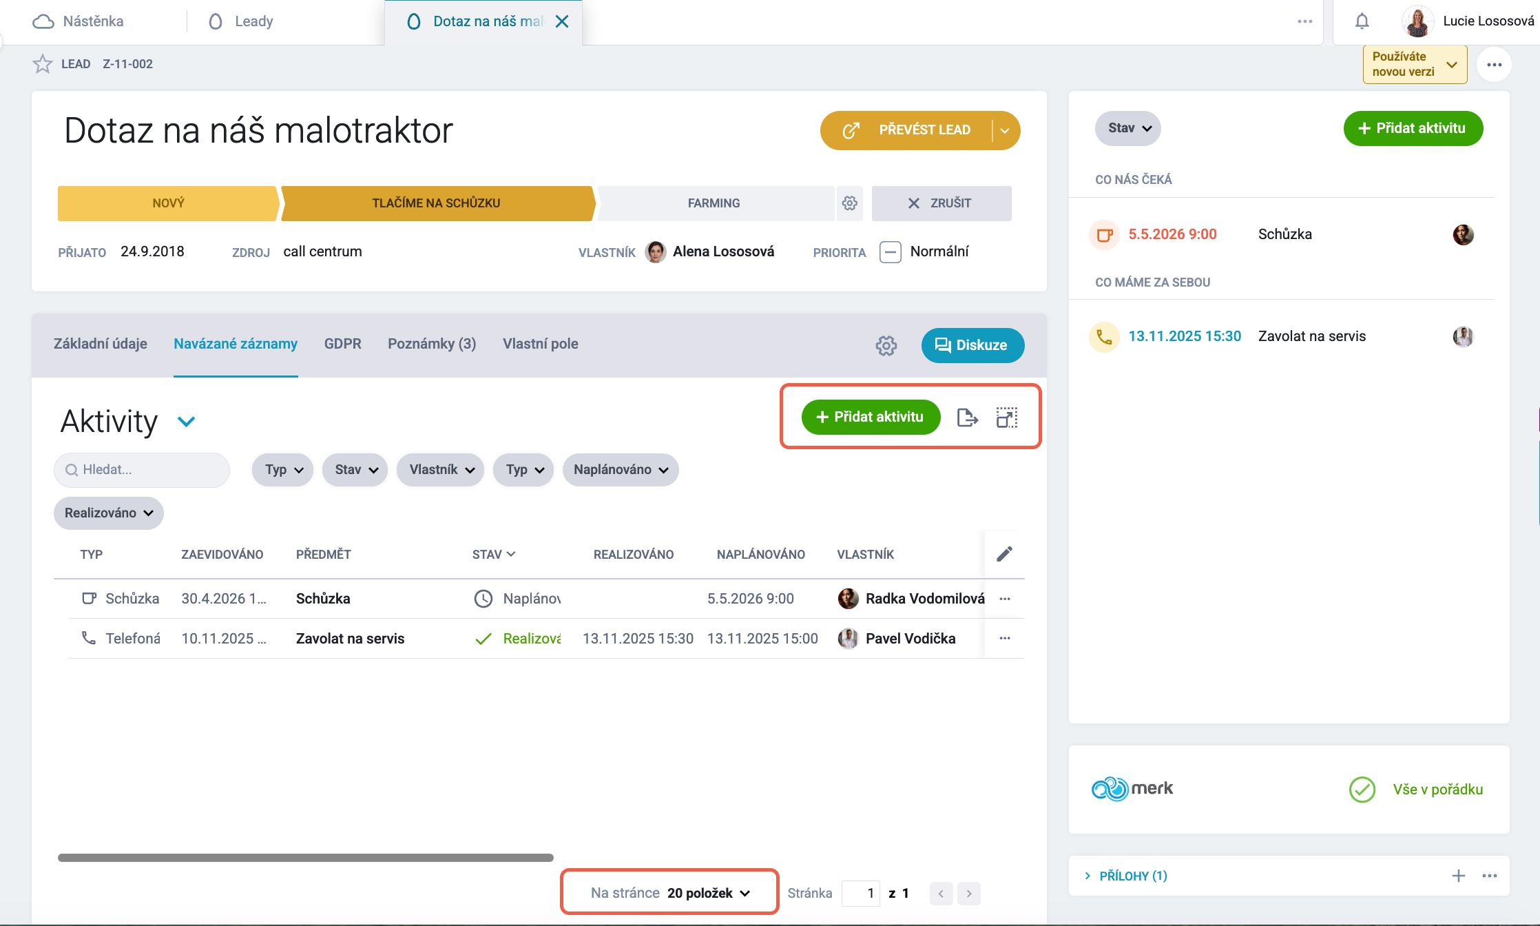This screenshot has width=1540, height=926.
Task: Set pipeline stage to Farming
Action: [x=714, y=203]
